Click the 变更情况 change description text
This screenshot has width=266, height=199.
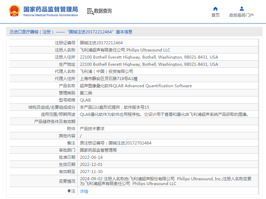pos(165,181)
